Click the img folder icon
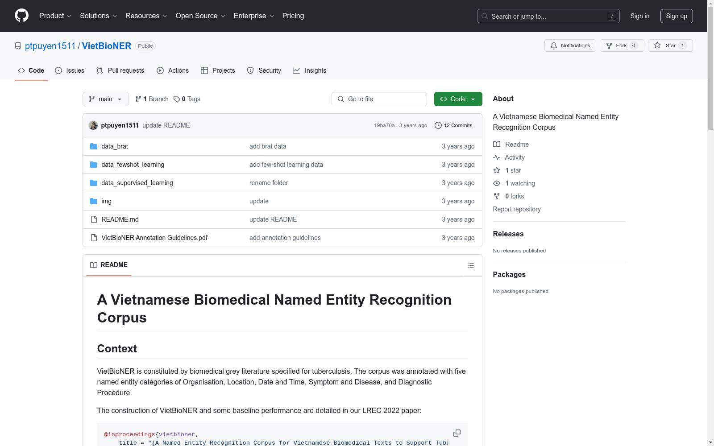The image size is (714, 446). (x=94, y=201)
